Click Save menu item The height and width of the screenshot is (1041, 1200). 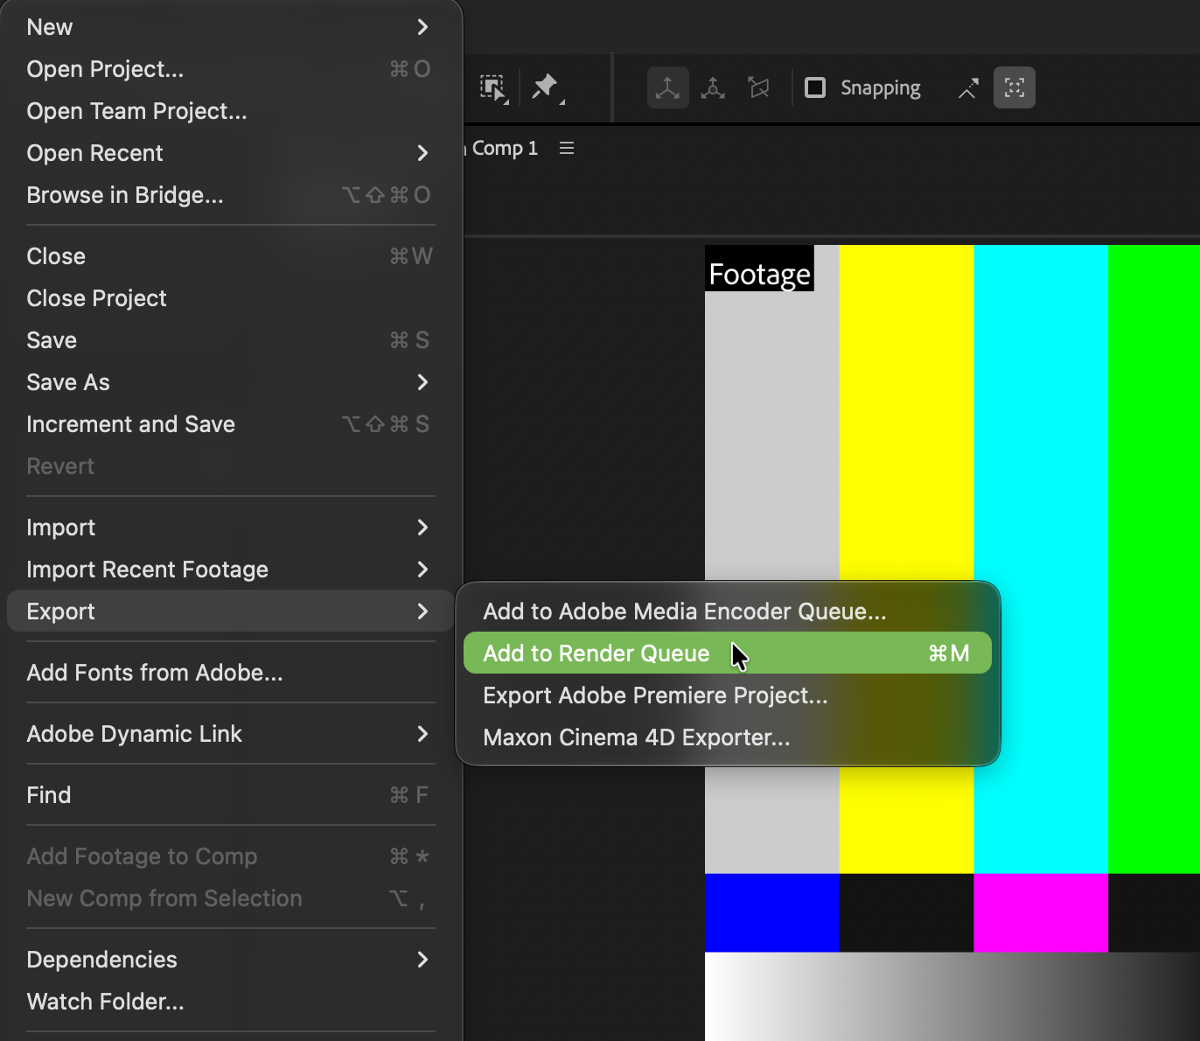(230, 340)
